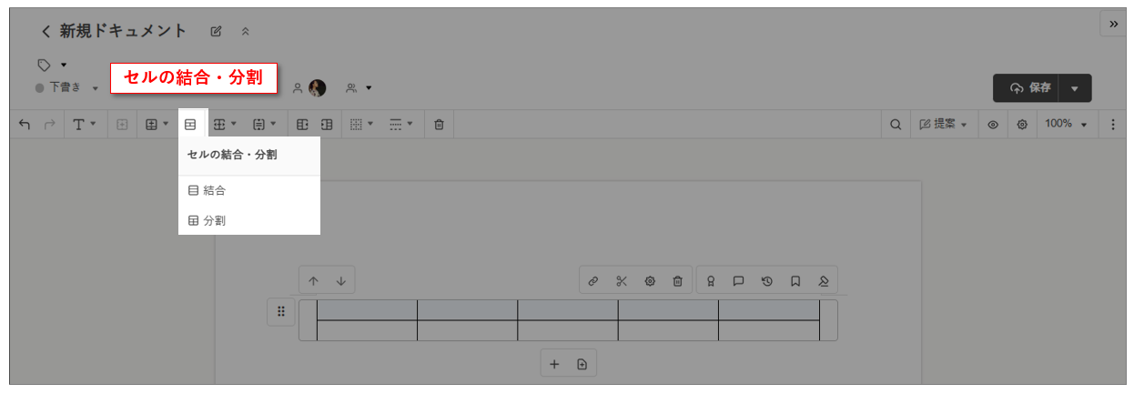
Task: Click the undo arrow icon
Action: (25, 124)
